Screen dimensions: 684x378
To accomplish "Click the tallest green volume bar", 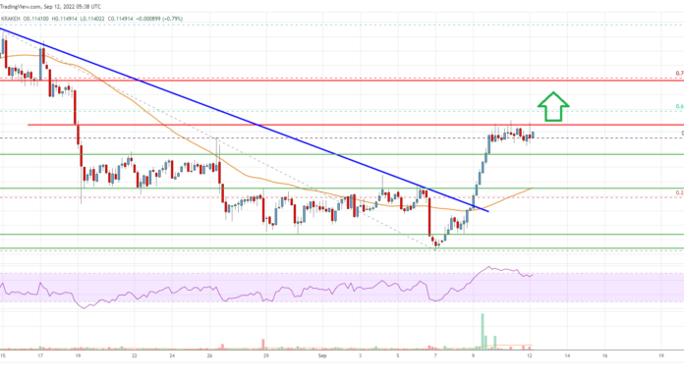I will [483, 331].
